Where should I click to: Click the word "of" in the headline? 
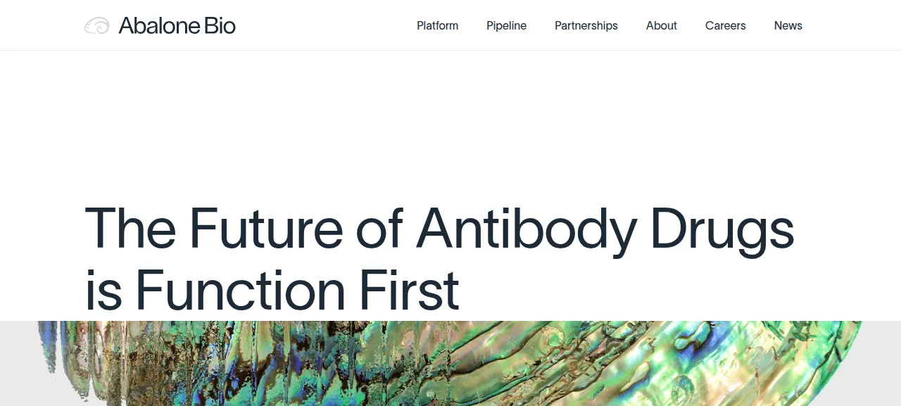click(379, 229)
